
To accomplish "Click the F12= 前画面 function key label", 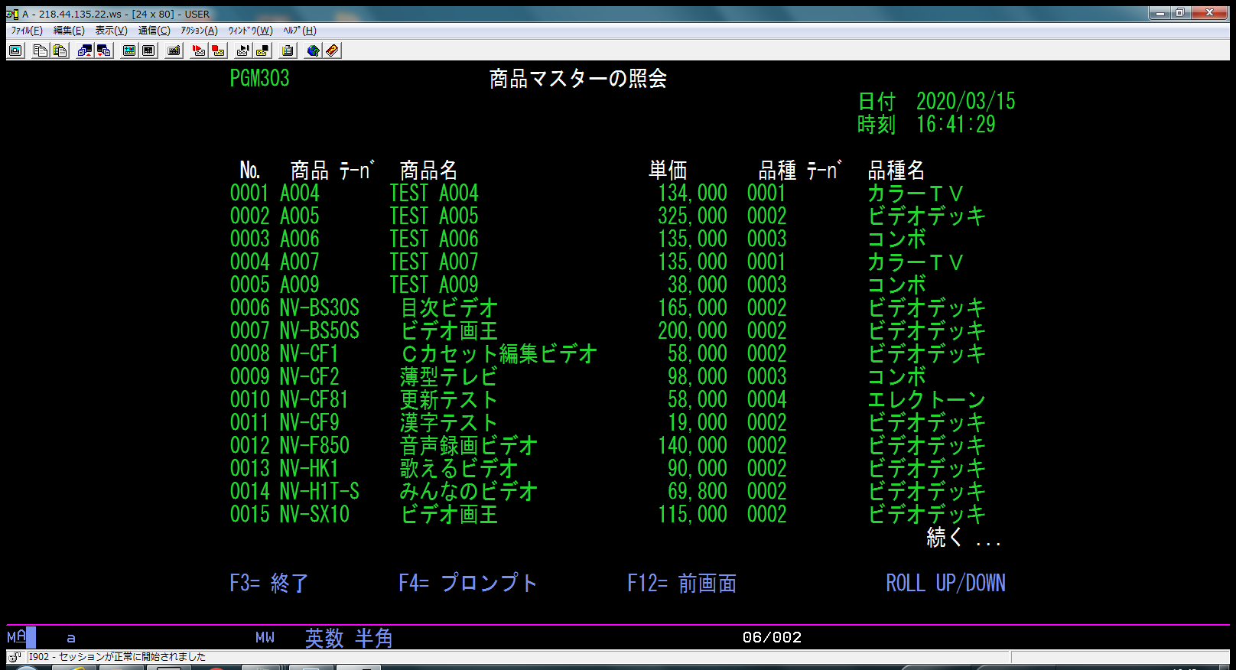I will [x=681, y=583].
